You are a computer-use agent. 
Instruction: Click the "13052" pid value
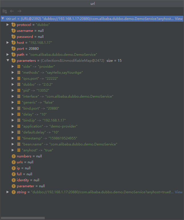(43, 91)
